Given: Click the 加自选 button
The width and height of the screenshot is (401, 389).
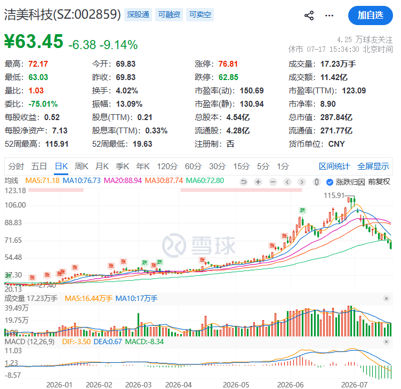Looking at the screenshot, I should (x=370, y=15).
